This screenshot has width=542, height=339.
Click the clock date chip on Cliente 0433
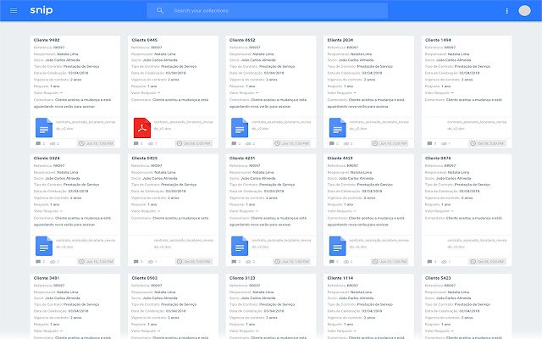pyautogui.click(x=194, y=262)
